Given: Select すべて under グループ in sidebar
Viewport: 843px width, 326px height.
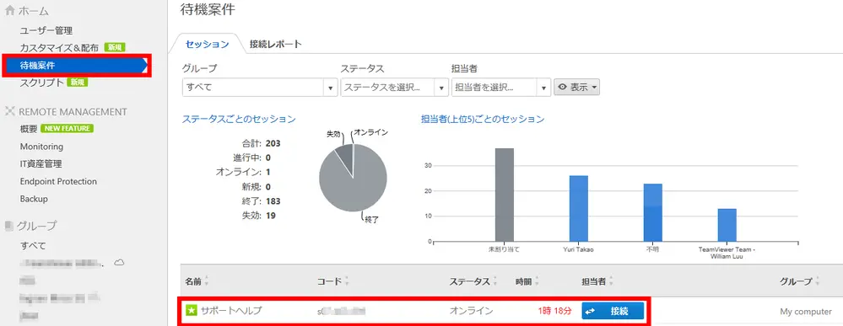Looking at the screenshot, I should click(33, 245).
